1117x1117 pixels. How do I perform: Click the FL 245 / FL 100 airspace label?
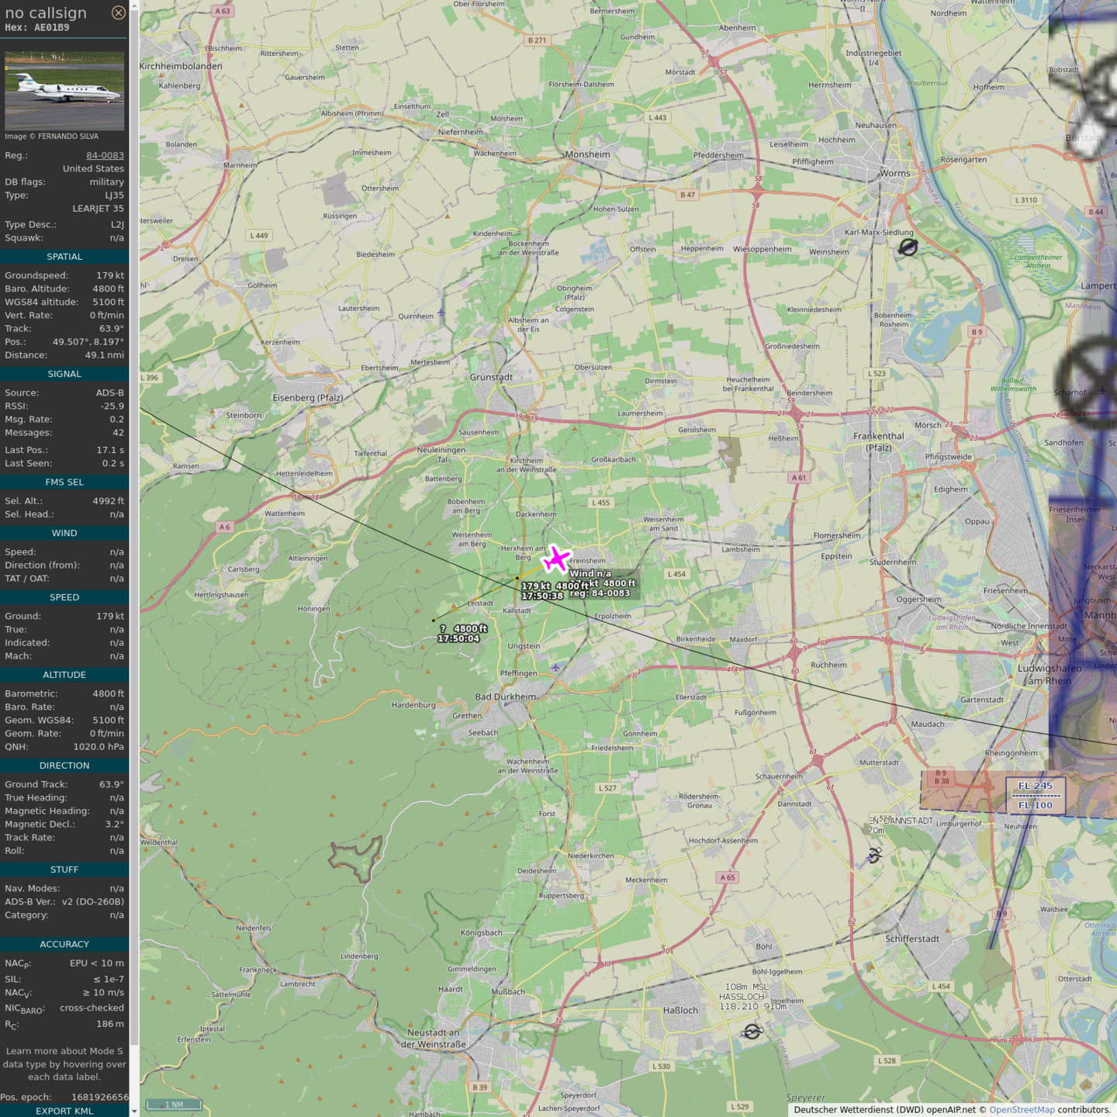tap(1036, 796)
